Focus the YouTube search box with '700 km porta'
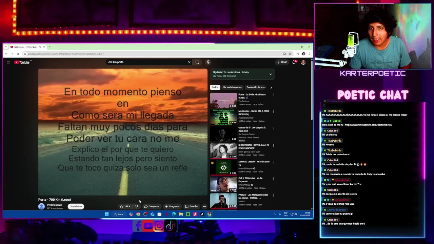This screenshot has width=434, height=244. (x=147, y=62)
